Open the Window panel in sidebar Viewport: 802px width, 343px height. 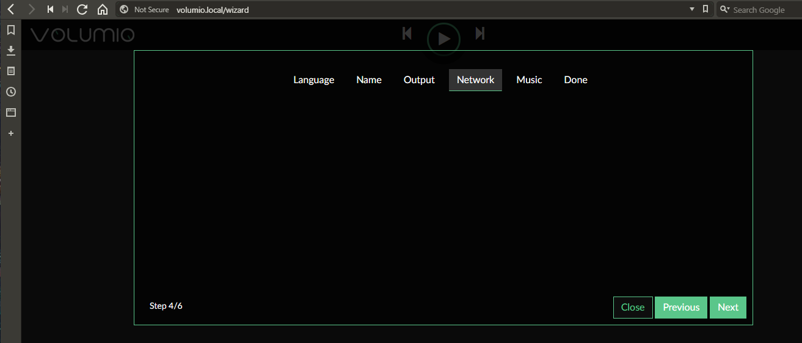pos(10,112)
